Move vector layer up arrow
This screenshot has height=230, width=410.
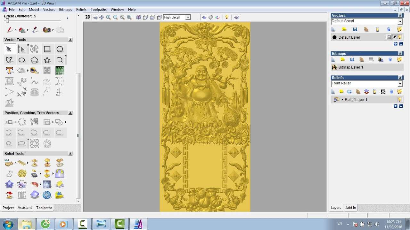tap(396, 44)
